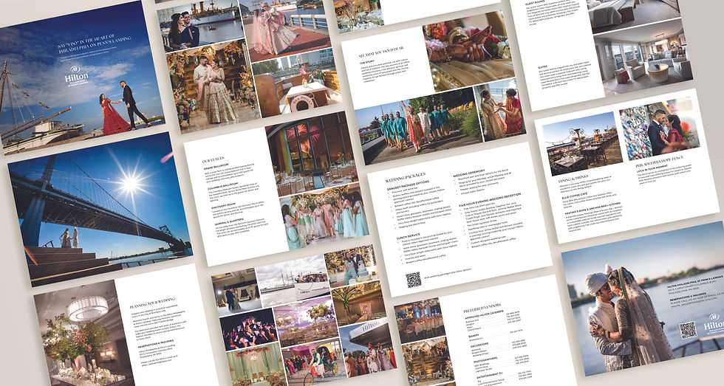
Task: Select the Hilton entrance canopy collage photo
Action: point(368,348)
